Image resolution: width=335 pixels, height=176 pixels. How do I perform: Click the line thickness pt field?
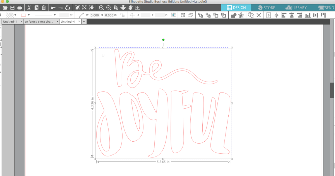pyautogui.click(x=64, y=15)
